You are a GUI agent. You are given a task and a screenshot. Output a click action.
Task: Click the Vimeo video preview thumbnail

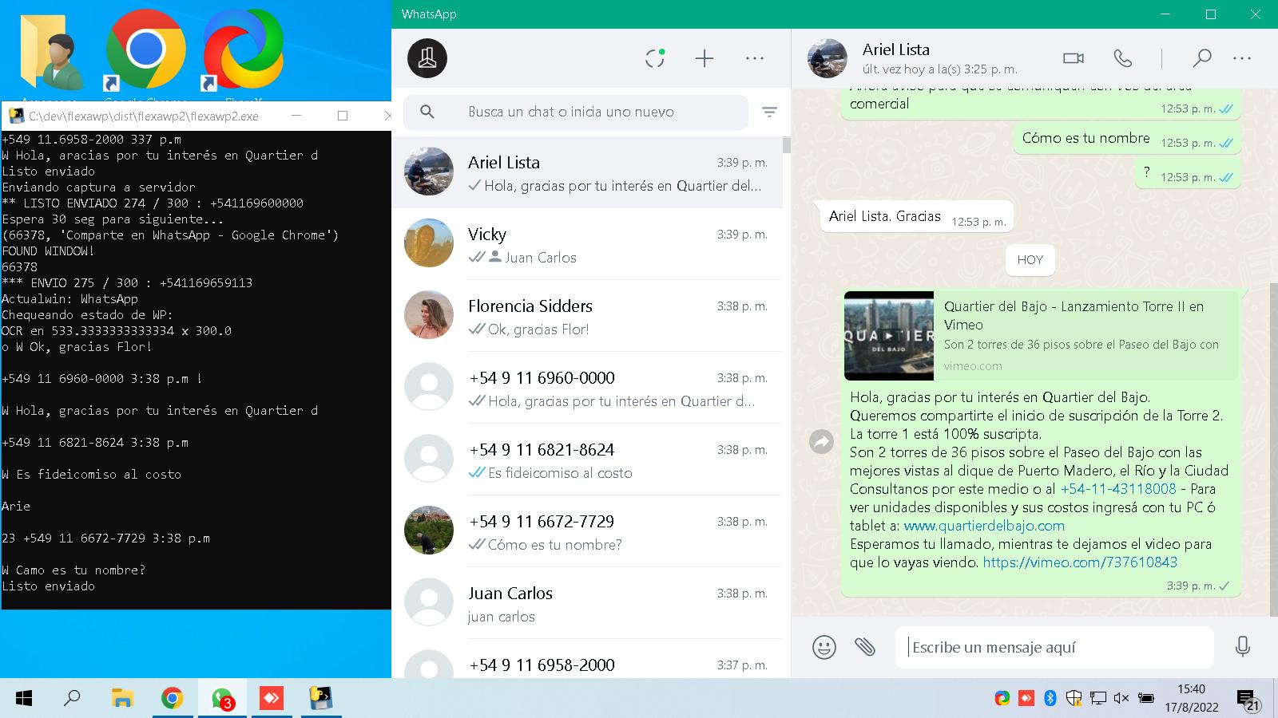click(x=889, y=336)
